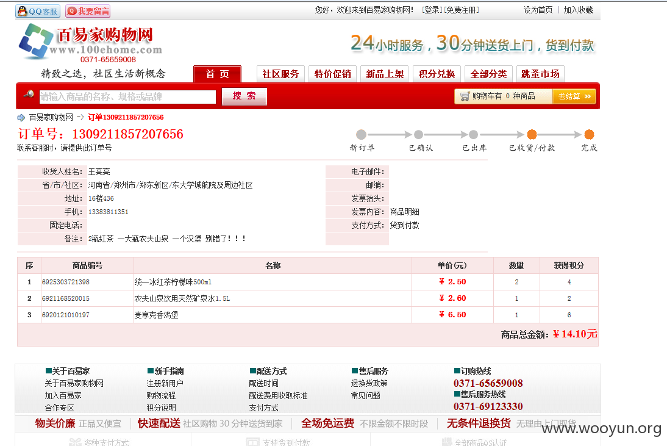Click the 购物车有 0 种商品 cart text
Viewport: 667px width, 446px height.
click(x=504, y=96)
